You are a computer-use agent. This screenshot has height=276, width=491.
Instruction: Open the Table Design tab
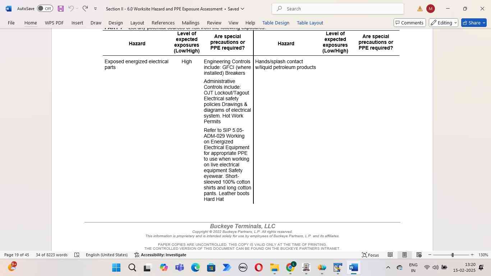(x=276, y=23)
